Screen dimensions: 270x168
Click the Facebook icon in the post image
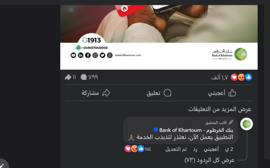pos(88,55)
